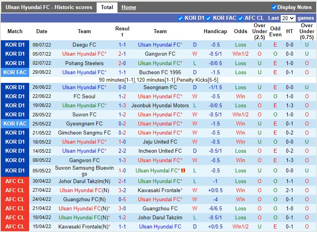The image size is (317, 232).
Task: Click Kawasaki Frontale* in 27/04/22 row
Action: point(160,190)
